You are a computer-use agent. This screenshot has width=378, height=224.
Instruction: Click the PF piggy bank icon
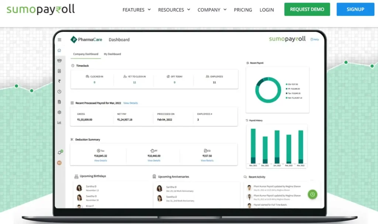(152, 151)
